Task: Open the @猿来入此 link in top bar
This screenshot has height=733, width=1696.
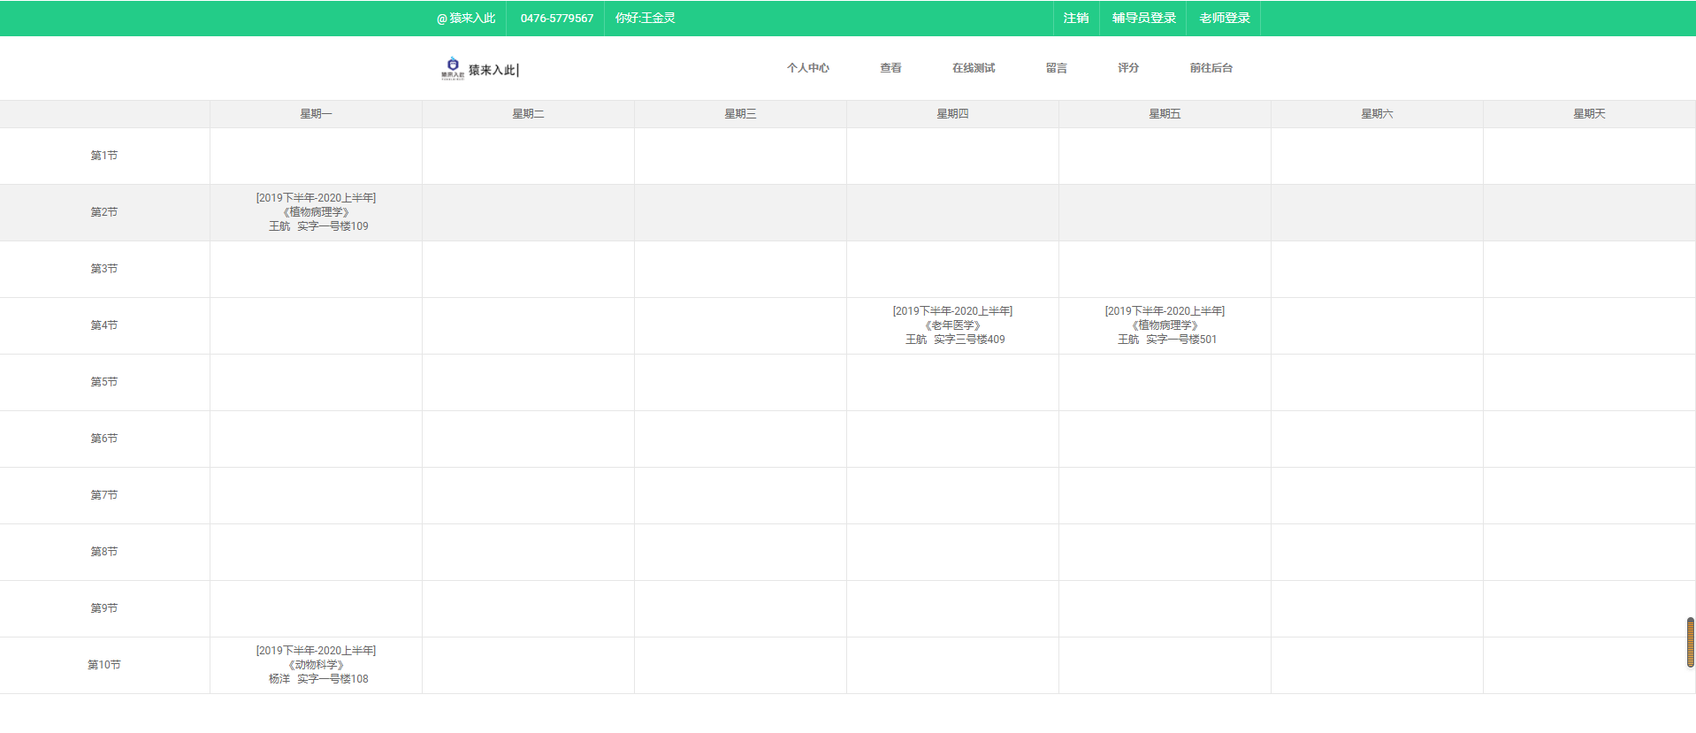Action: (x=466, y=18)
